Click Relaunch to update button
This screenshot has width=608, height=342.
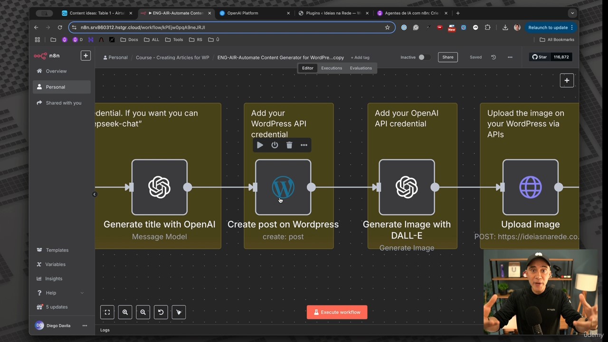tap(551, 28)
